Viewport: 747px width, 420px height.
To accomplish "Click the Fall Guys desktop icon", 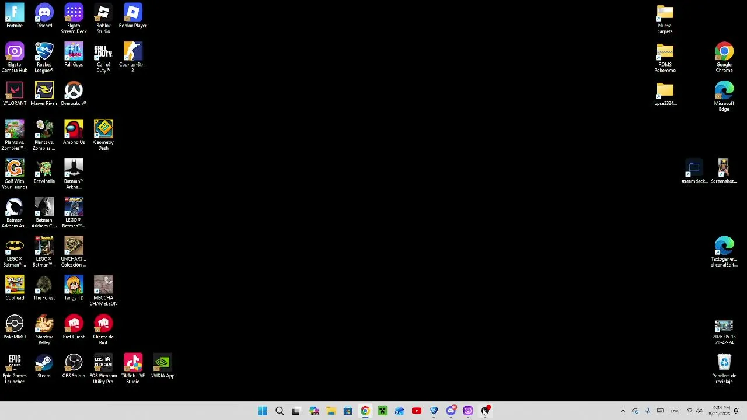I will (74, 55).
